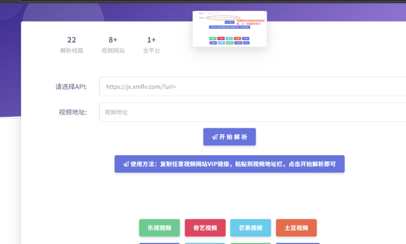Open the 土豆视频 orange button
Screen dimensions: 406x244
[296, 228]
